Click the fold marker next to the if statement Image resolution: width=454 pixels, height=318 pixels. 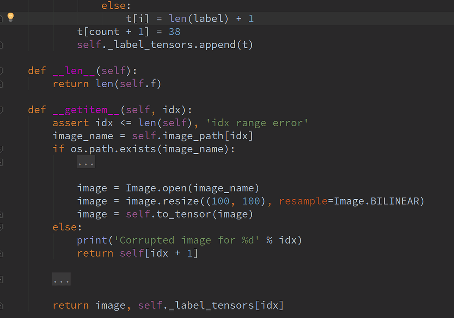coord(3,149)
